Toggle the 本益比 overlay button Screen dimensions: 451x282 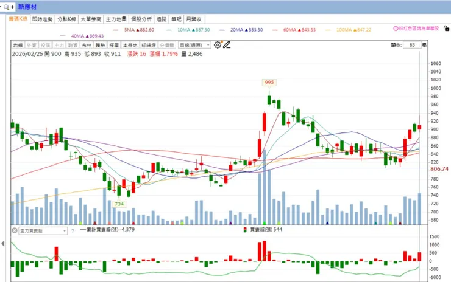coord(130,45)
